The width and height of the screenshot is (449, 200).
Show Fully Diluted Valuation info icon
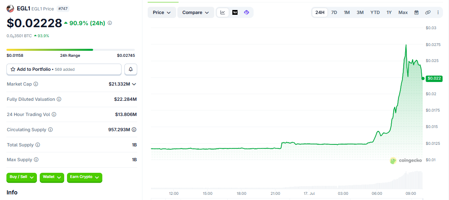coord(59,99)
